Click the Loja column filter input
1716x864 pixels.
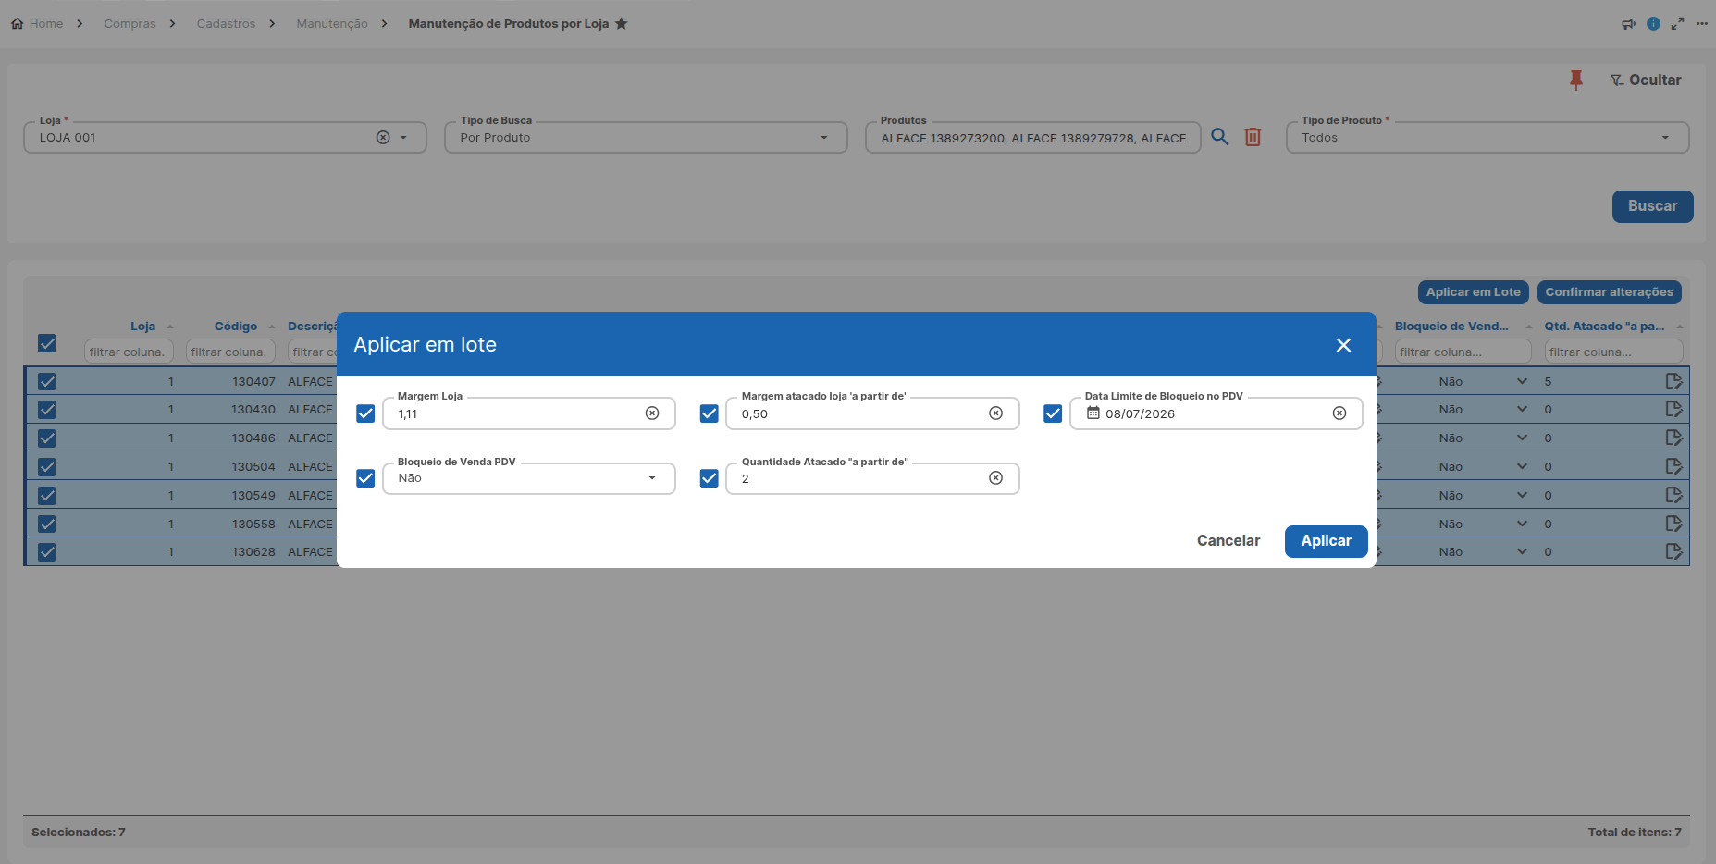pyautogui.click(x=129, y=352)
